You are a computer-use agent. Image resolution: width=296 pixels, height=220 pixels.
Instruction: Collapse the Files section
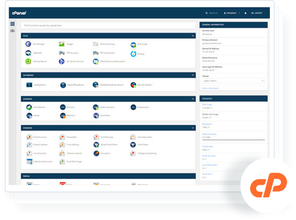coord(193,36)
